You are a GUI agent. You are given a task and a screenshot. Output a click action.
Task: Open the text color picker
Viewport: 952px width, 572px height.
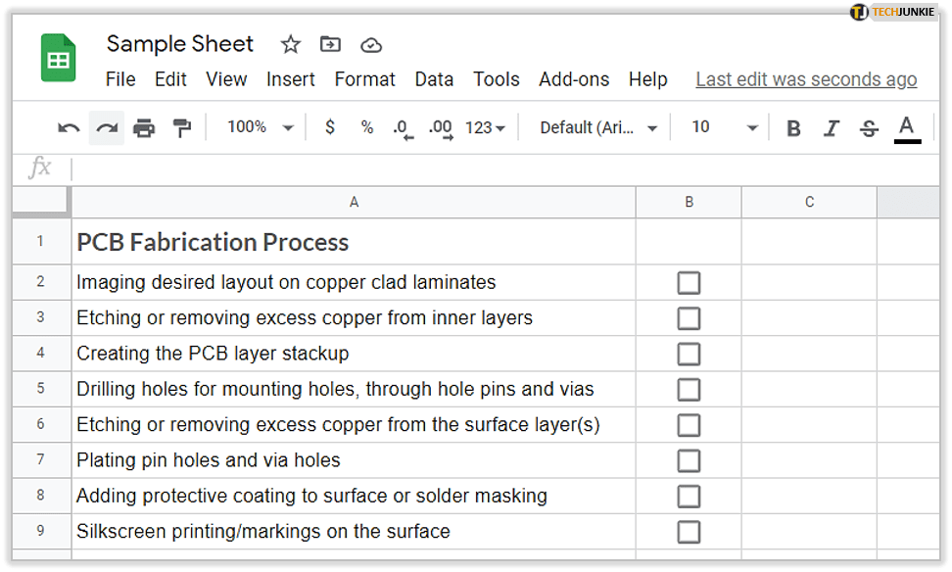907,127
